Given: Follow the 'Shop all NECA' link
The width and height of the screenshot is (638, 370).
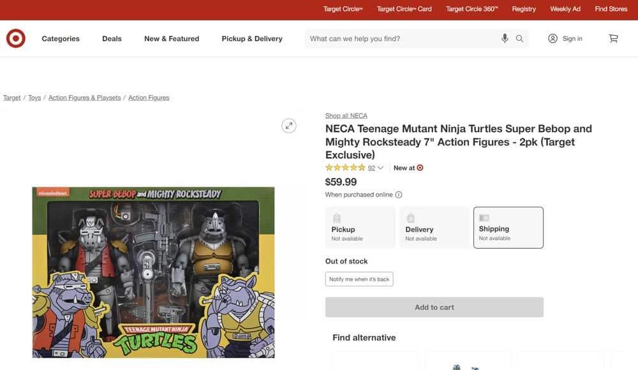Looking at the screenshot, I should [x=346, y=115].
